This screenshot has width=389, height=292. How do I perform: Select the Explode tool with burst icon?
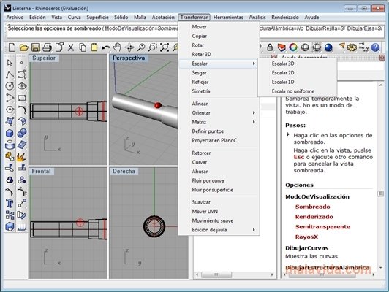click(22, 157)
